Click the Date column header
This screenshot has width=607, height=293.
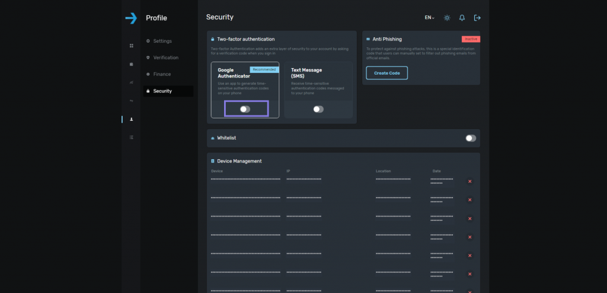click(x=437, y=171)
